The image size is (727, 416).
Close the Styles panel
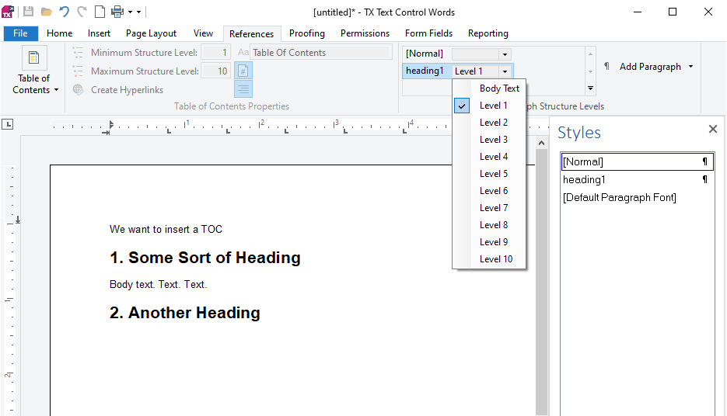click(713, 129)
